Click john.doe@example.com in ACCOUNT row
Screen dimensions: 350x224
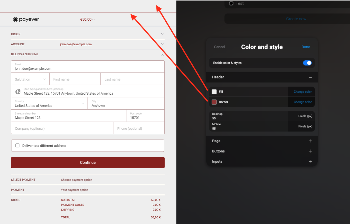(x=76, y=44)
